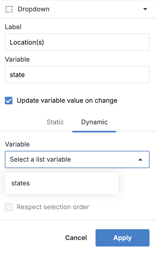
Task: Click the Label field heading
Action: click(13, 27)
